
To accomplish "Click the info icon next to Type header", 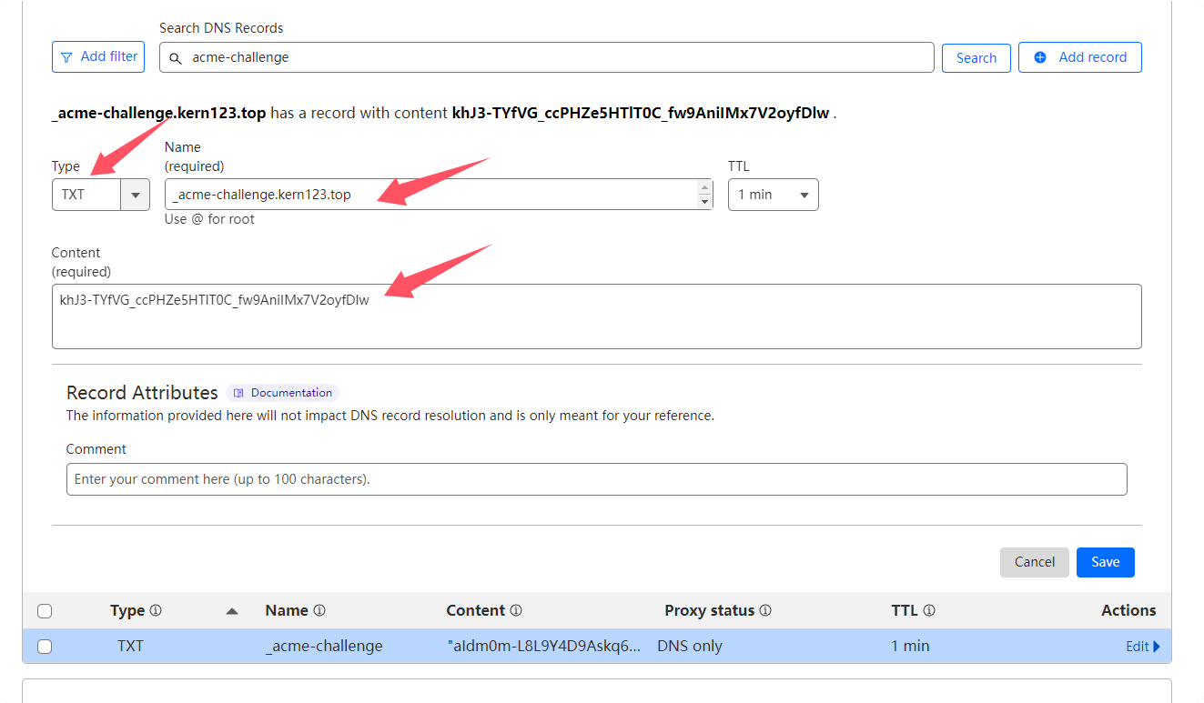I will tap(156, 611).
